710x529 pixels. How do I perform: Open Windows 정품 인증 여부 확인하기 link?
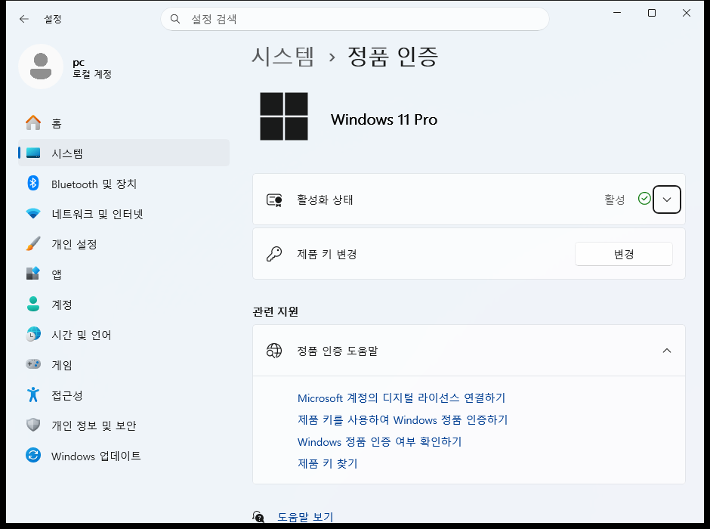click(379, 441)
